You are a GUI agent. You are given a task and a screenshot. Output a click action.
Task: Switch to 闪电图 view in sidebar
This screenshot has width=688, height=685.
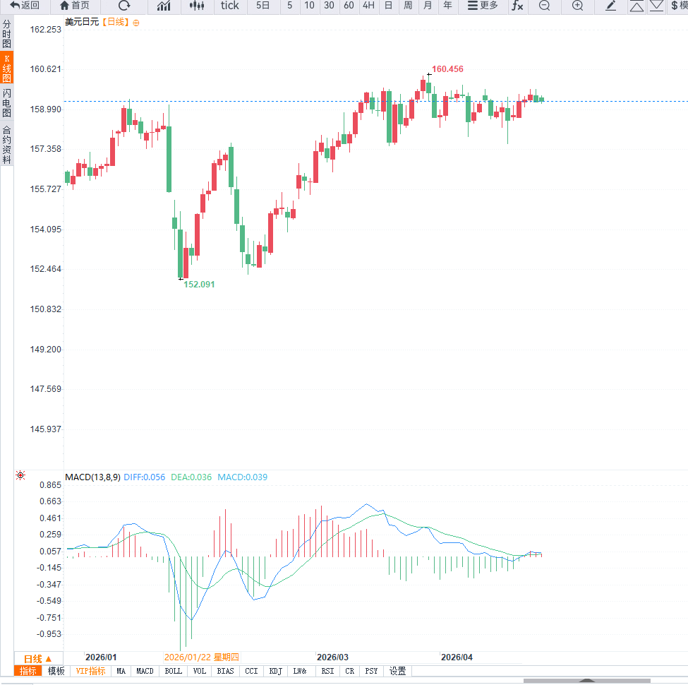(x=6, y=102)
